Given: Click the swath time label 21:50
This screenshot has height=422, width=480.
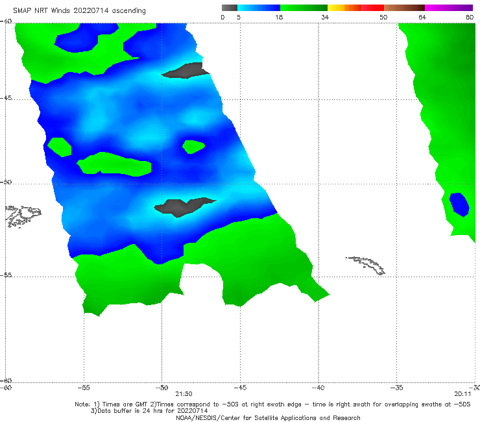Looking at the screenshot, I should (184, 394).
